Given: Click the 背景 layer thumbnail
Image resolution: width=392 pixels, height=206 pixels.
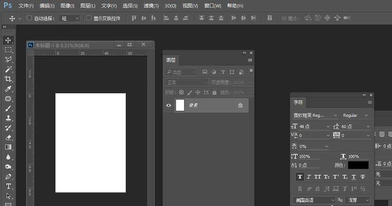Looking at the screenshot, I should [180, 105].
